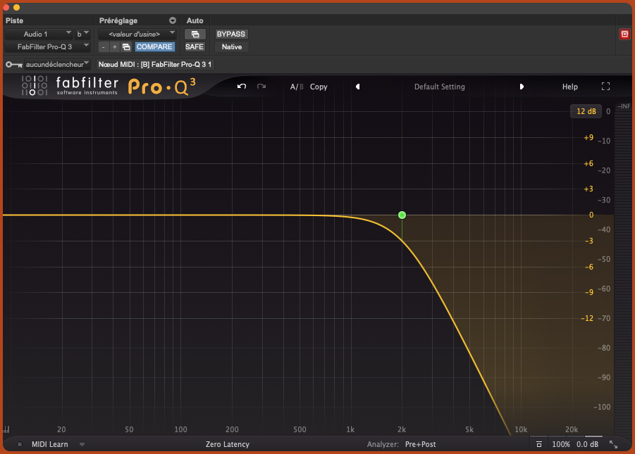This screenshot has height=454, width=635.
Task: Click the resize arrows icon in bottom-right corner
Action: click(613, 444)
